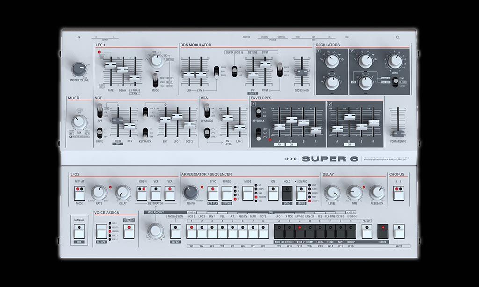Click the PW slider
This screenshot has height=287, width=479.
(253, 74)
